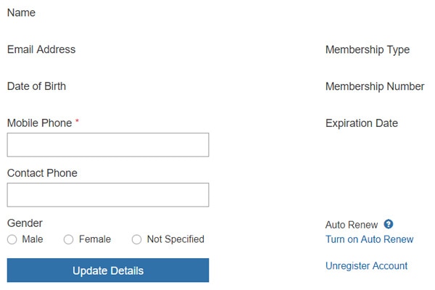Click the Date of Birth label
Screen dimensions: 435x290
coord(36,86)
